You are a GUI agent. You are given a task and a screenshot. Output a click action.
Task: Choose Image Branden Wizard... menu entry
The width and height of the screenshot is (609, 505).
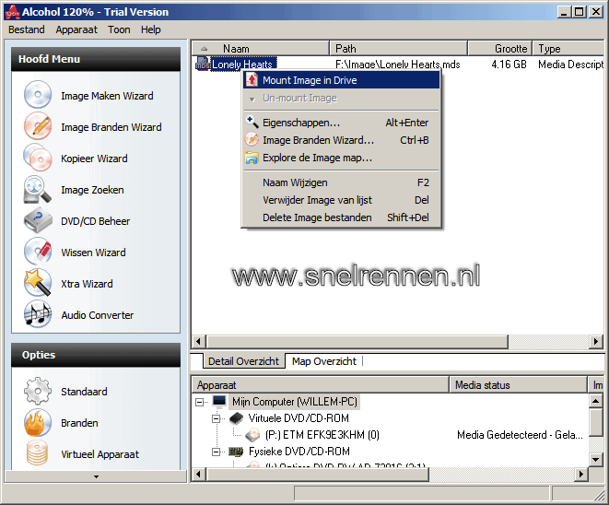pos(342,140)
